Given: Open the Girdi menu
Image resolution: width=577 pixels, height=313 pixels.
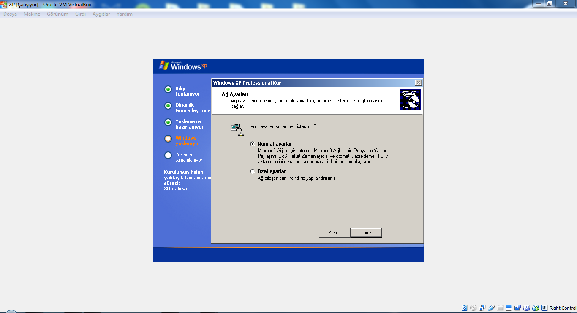Looking at the screenshot, I should (80, 14).
